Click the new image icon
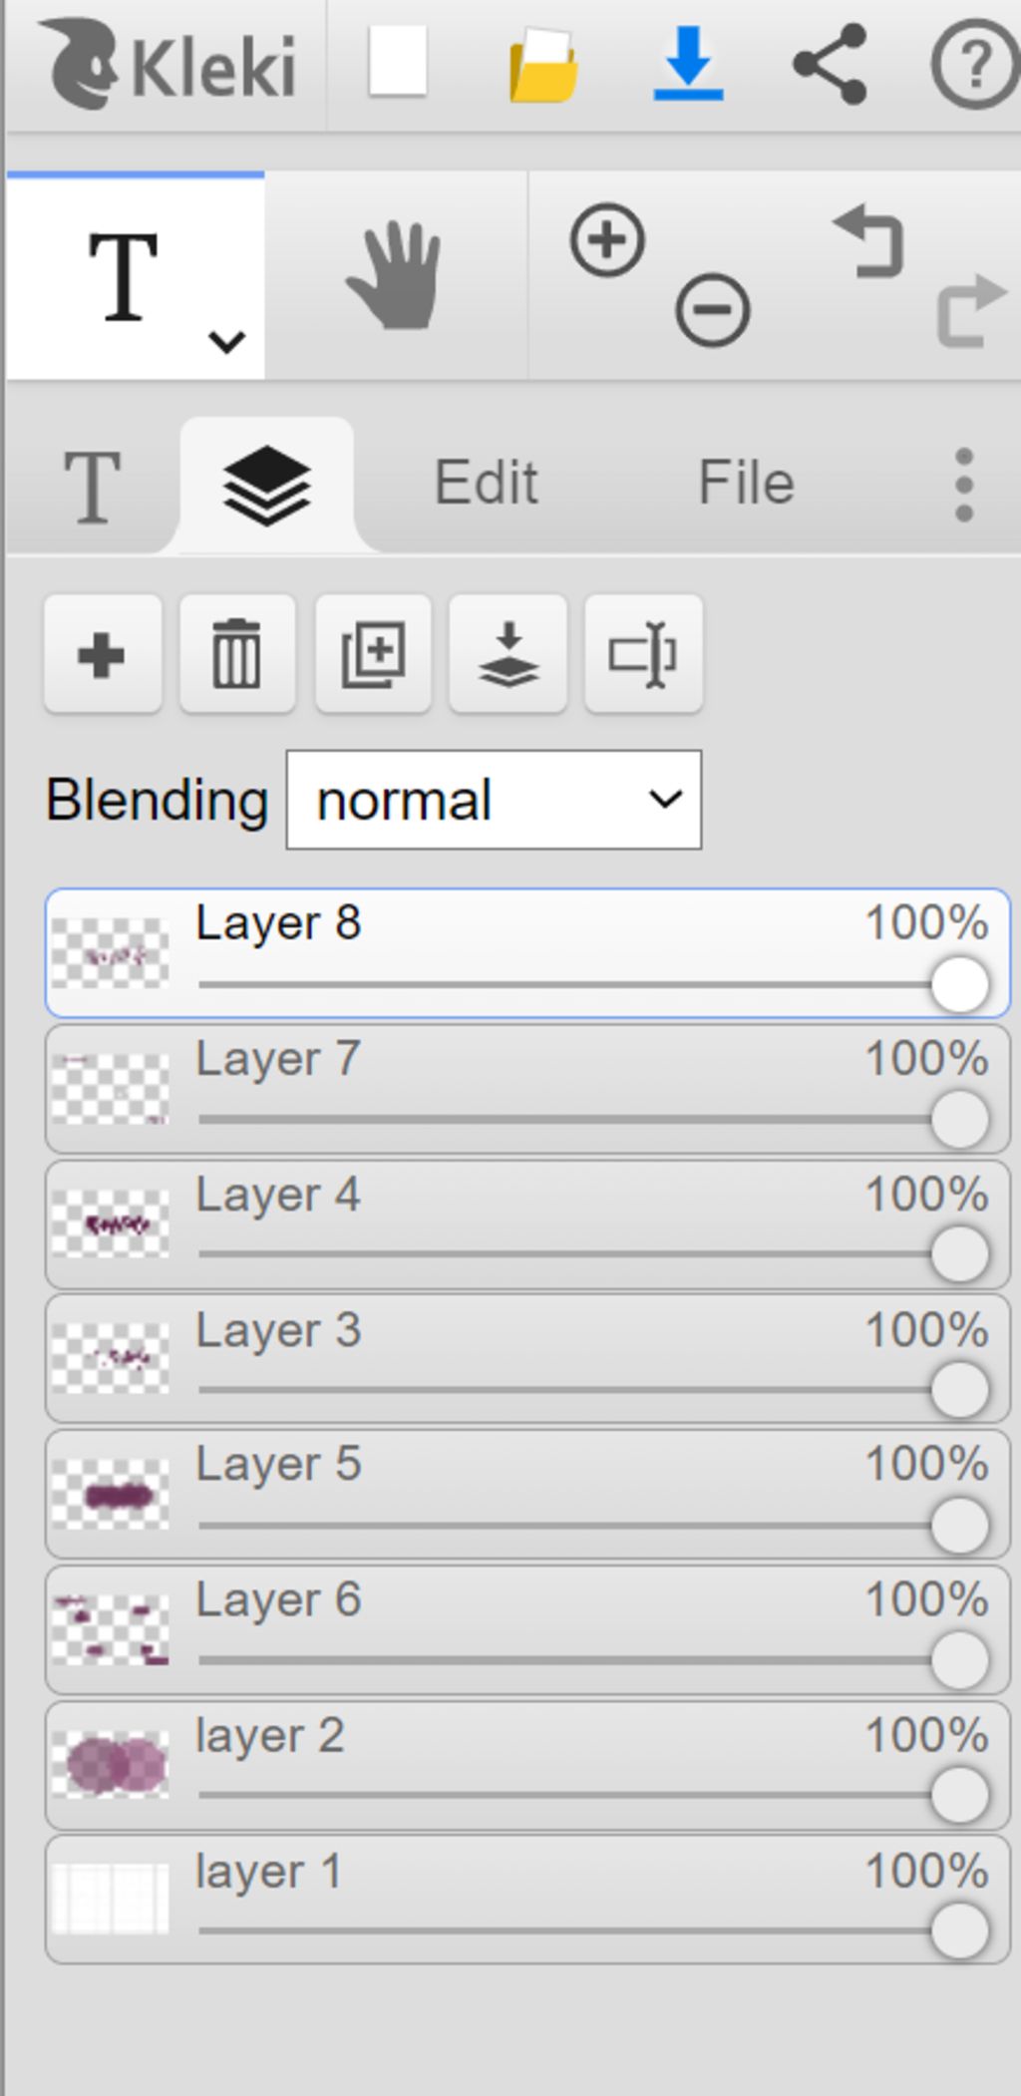The height and width of the screenshot is (2096, 1021). 398,62
